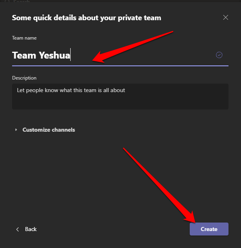Viewport: 241px width, 248px height.
Task: Go back using the Back text
Action: (31, 229)
